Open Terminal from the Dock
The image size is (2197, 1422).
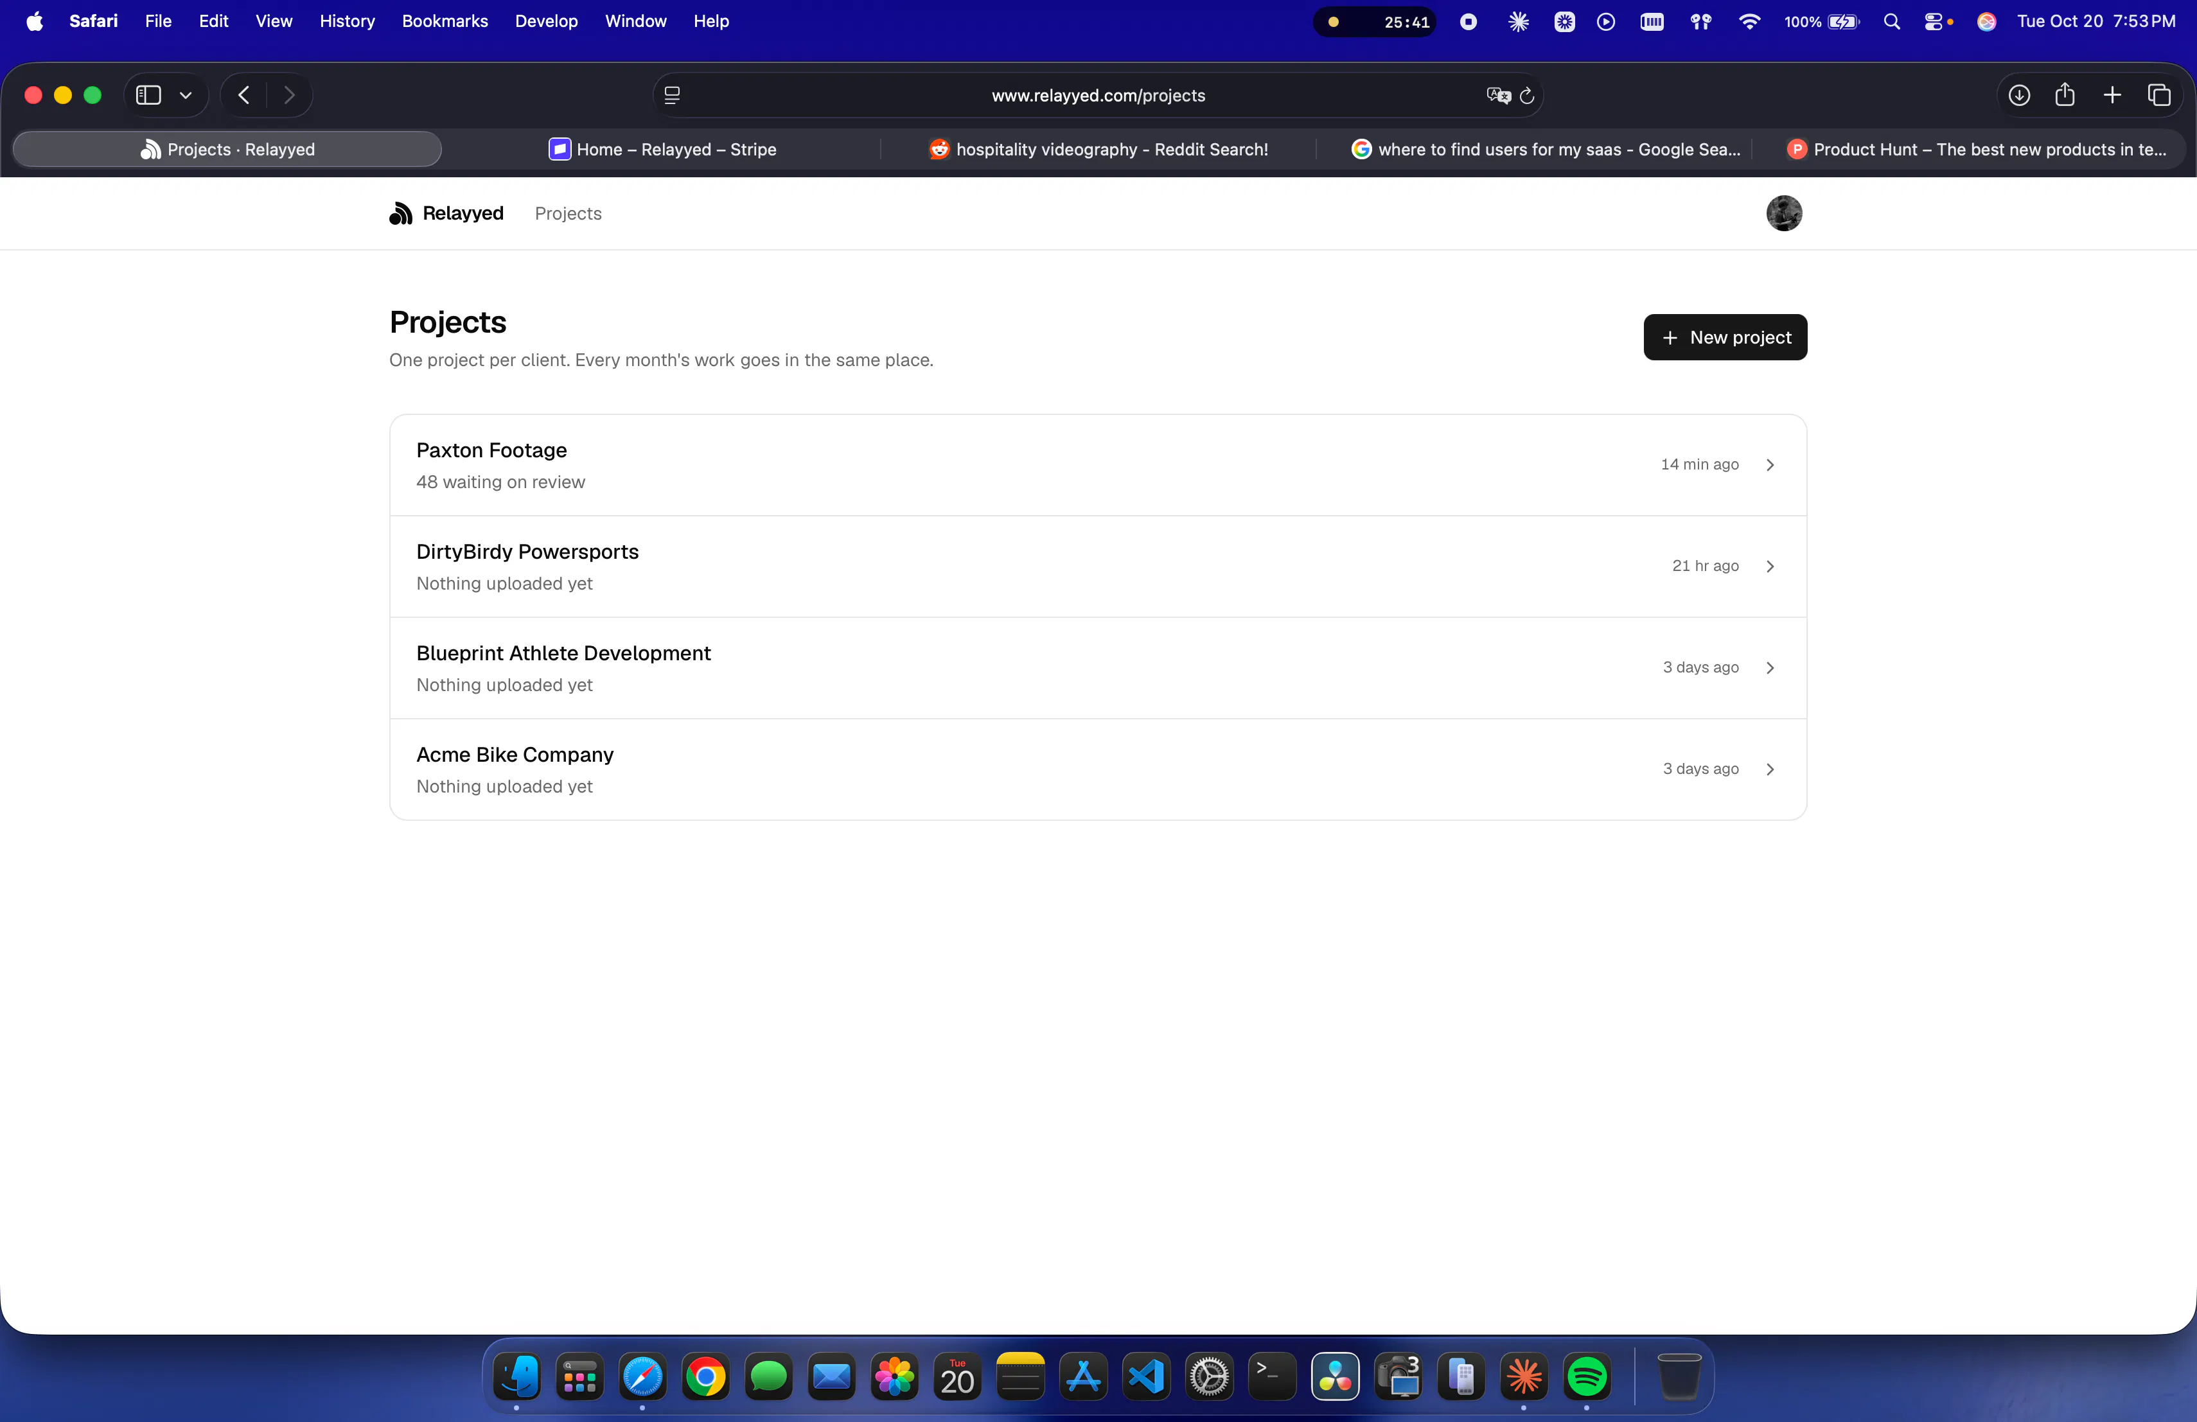pyautogui.click(x=1272, y=1377)
